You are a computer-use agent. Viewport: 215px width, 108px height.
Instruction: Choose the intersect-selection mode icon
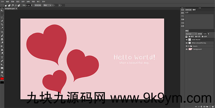coord(16,5)
